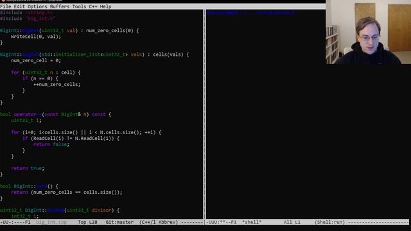Open the Buffers menu

[60, 6]
